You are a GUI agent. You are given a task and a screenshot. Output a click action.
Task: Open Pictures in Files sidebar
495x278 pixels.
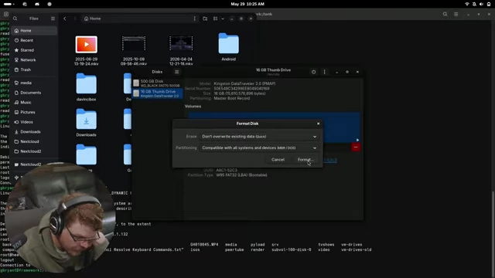[x=34, y=112]
